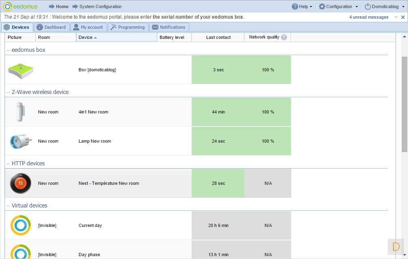Click the Current day virtual device icon
Screen dimensions: 408x259
coord(20,225)
